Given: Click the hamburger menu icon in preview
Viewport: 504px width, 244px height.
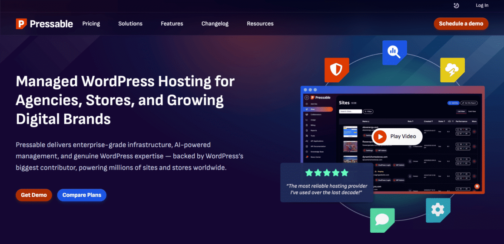Looking at the screenshot, I should coord(307,98).
